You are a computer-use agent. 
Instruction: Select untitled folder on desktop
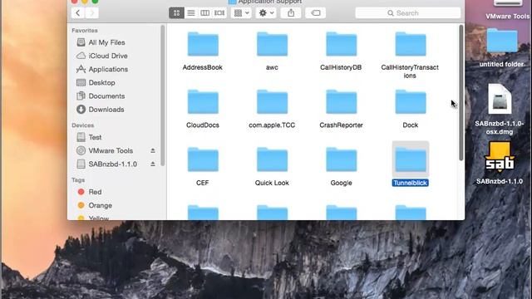[x=502, y=41]
